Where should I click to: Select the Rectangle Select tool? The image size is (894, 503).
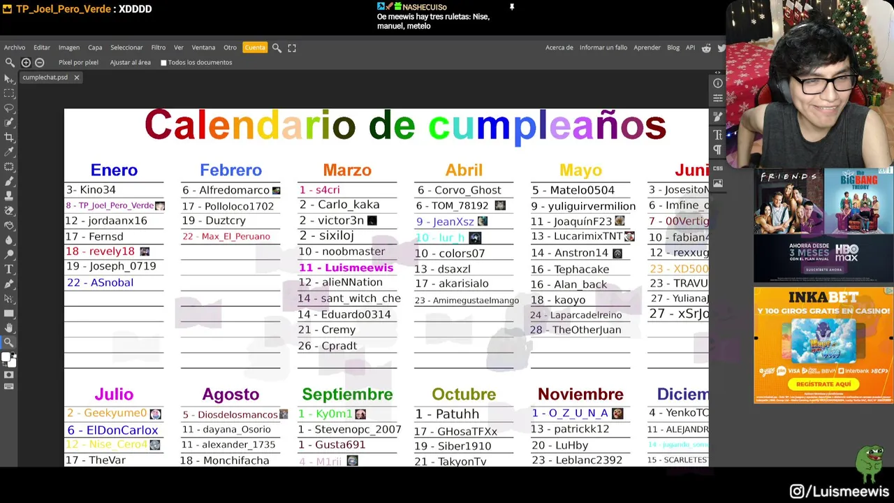tap(9, 93)
